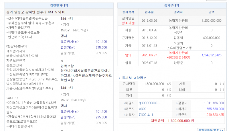Click the red 임의 registry entry
The width and height of the screenshot is (229, 131).
[x=128, y=55]
